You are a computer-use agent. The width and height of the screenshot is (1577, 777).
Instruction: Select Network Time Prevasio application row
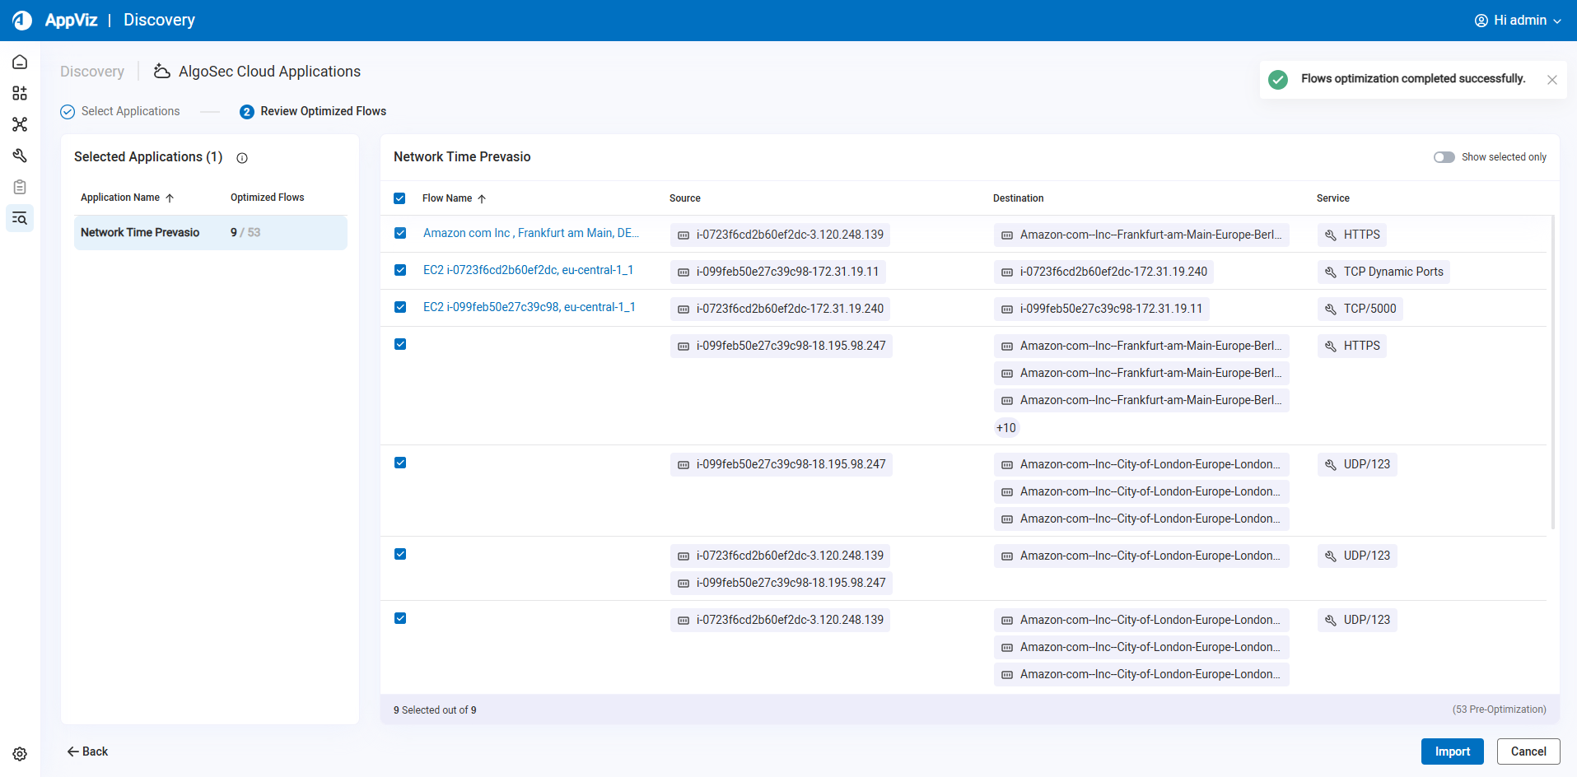[x=210, y=233]
